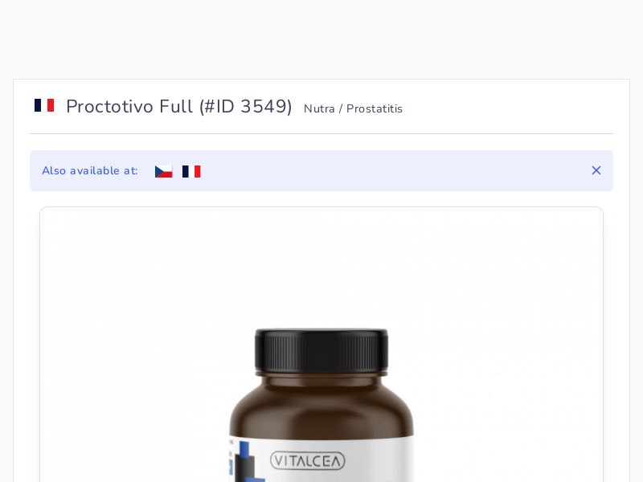Click the slash separator between Nutra and Prostatitis

coord(340,108)
